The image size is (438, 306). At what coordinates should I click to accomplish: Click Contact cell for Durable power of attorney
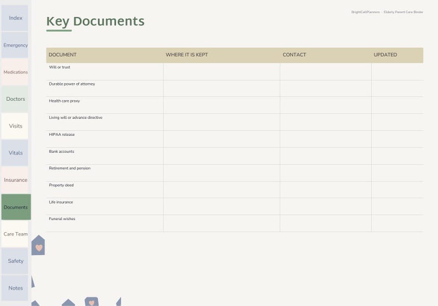[x=325, y=89]
